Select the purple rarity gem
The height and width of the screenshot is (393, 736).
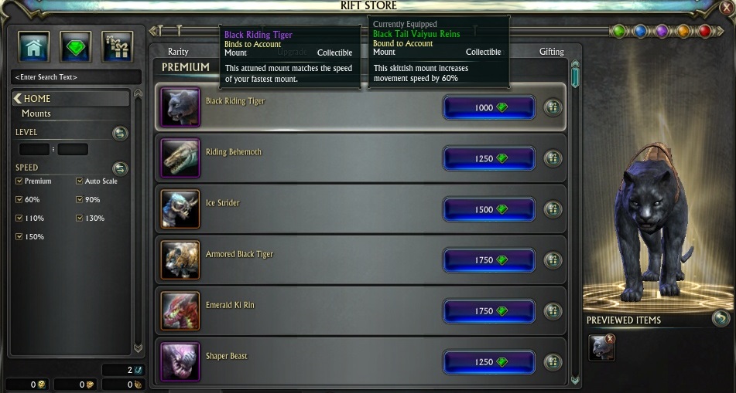click(662, 32)
